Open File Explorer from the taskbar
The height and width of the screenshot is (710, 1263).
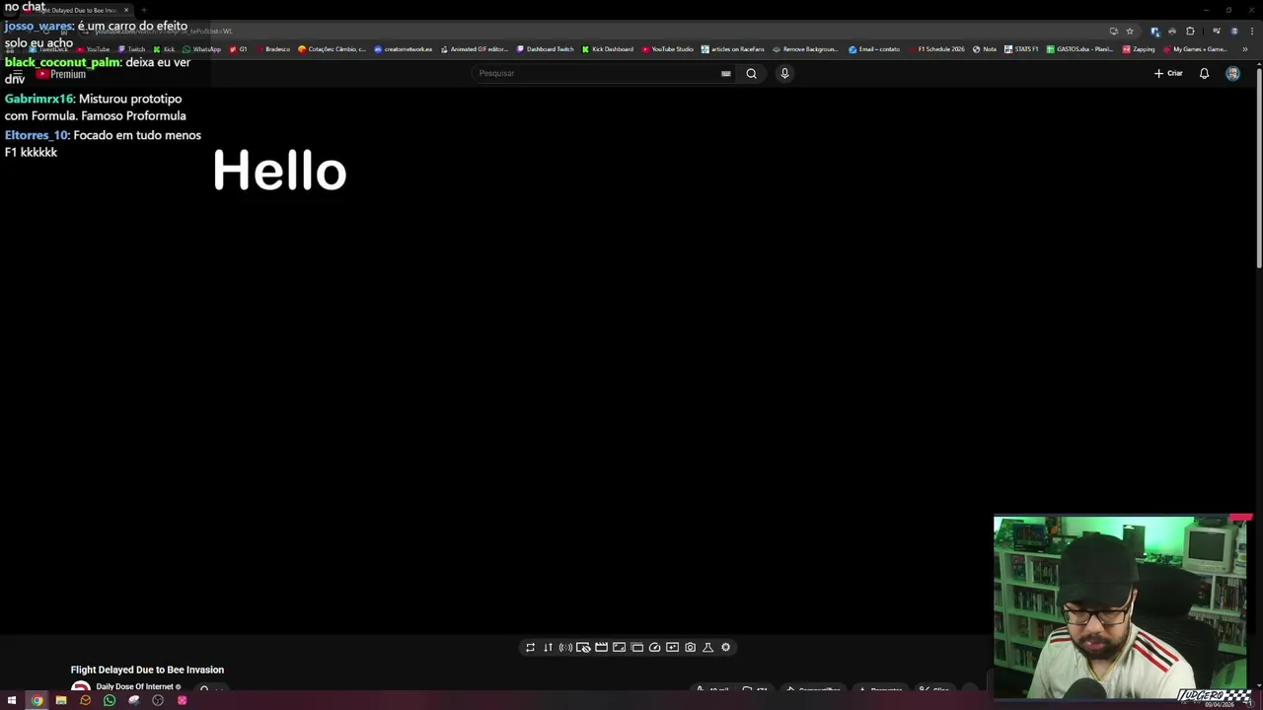tap(61, 700)
